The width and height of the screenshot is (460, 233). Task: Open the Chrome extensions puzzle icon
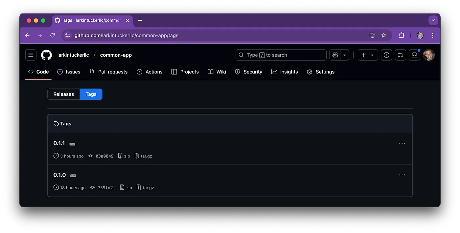[401, 35]
